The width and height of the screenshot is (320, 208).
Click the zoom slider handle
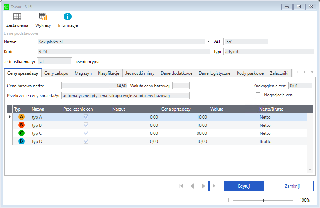(x=263, y=200)
